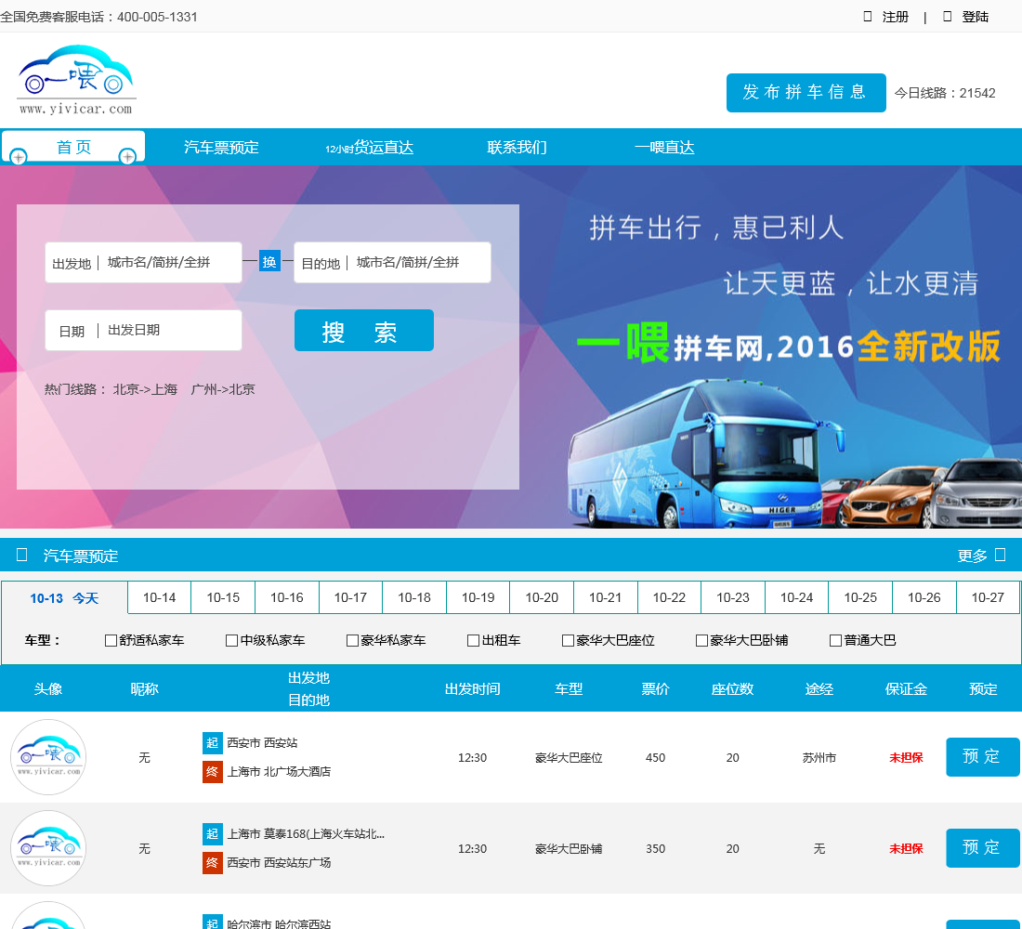
Task: Select the 10-13 今天 date tab
Action: [64, 598]
